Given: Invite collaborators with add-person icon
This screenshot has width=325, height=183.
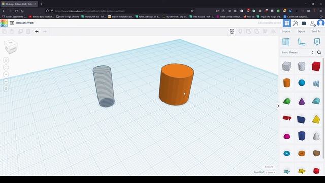Looking at the screenshot, I should (313, 23).
